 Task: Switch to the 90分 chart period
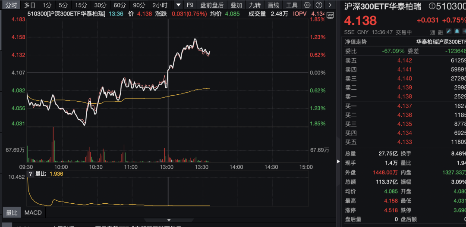coord(139,5)
